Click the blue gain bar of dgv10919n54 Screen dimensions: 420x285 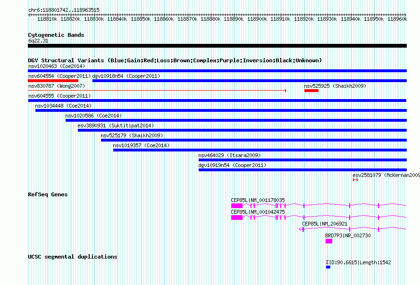point(302,170)
